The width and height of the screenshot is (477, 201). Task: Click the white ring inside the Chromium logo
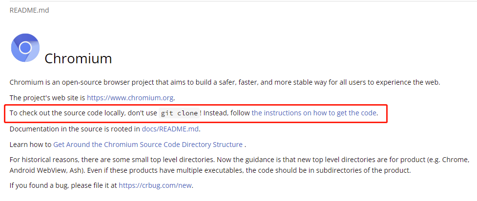pyautogui.click(x=25, y=48)
